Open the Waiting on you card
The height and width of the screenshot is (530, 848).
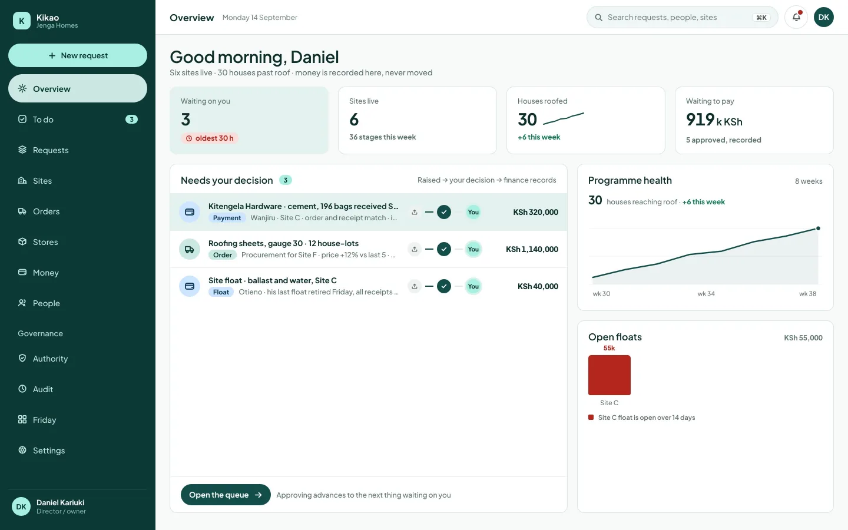pyautogui.click(x=249, y=120)
